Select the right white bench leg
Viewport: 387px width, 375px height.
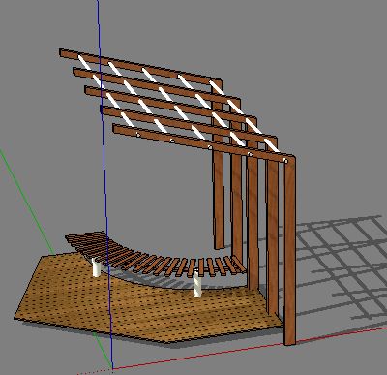pos(197,285)
